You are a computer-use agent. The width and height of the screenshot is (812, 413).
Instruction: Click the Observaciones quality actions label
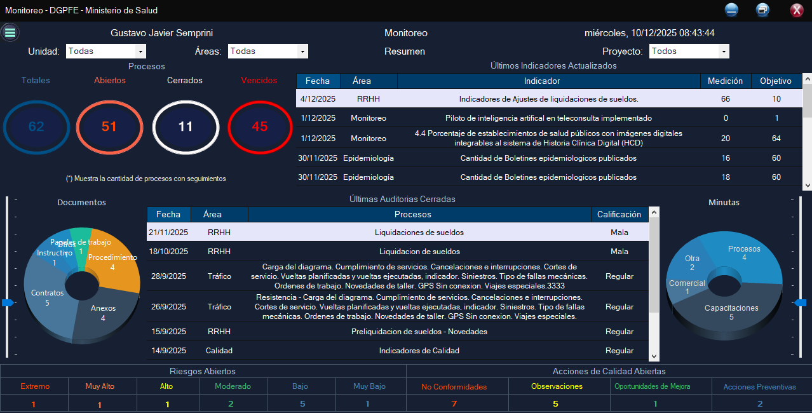point(556,386)
